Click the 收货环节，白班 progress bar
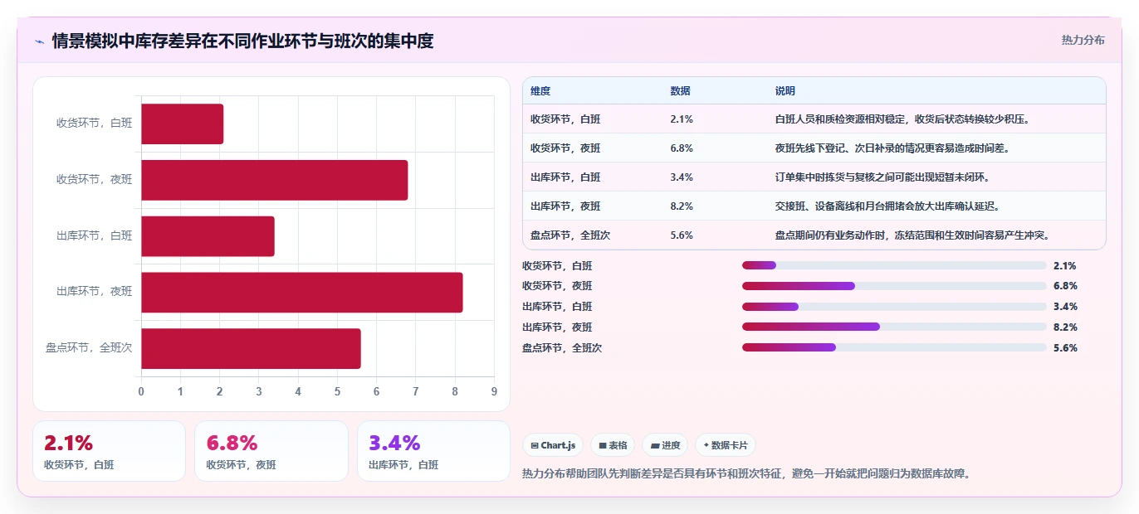This screenshot has width=1139, height=514. 894,265
